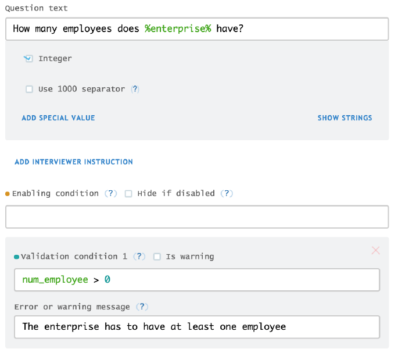Open help tooltip for Enabling condition

coord(111,194)
